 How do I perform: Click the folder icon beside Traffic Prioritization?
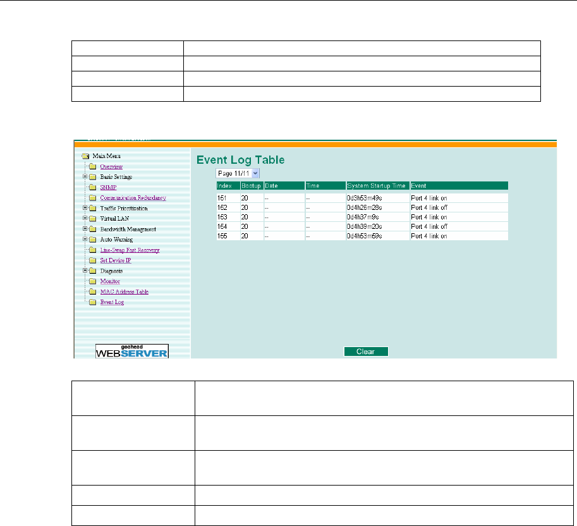[x=93, y=209]
